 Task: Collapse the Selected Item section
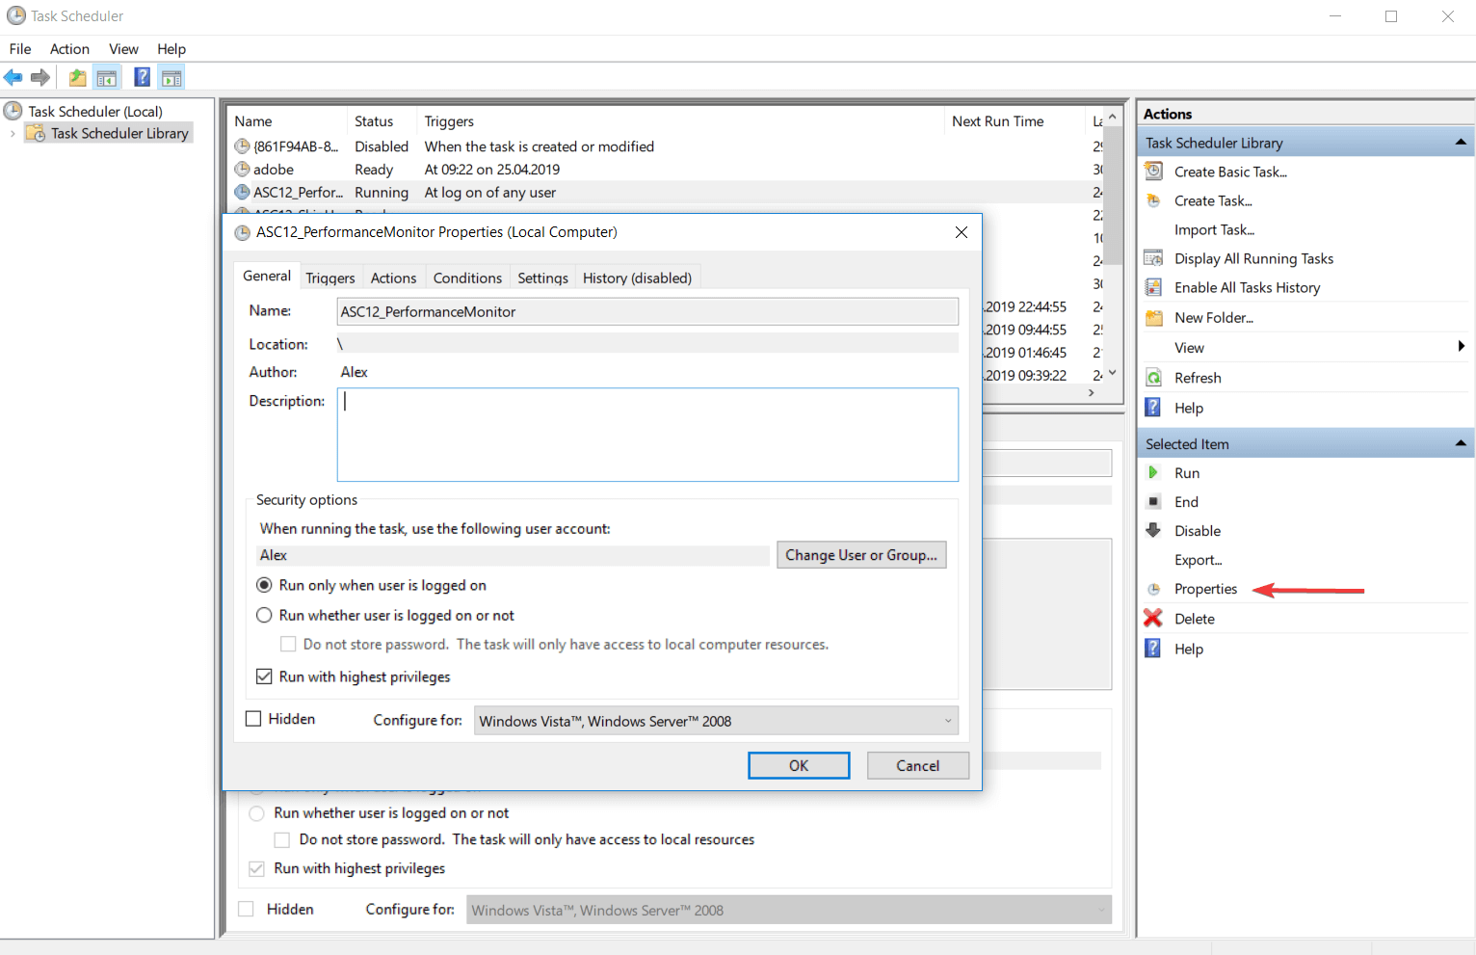1461,443
